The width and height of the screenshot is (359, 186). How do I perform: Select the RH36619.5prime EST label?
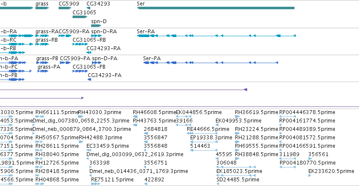coord(256,112)
